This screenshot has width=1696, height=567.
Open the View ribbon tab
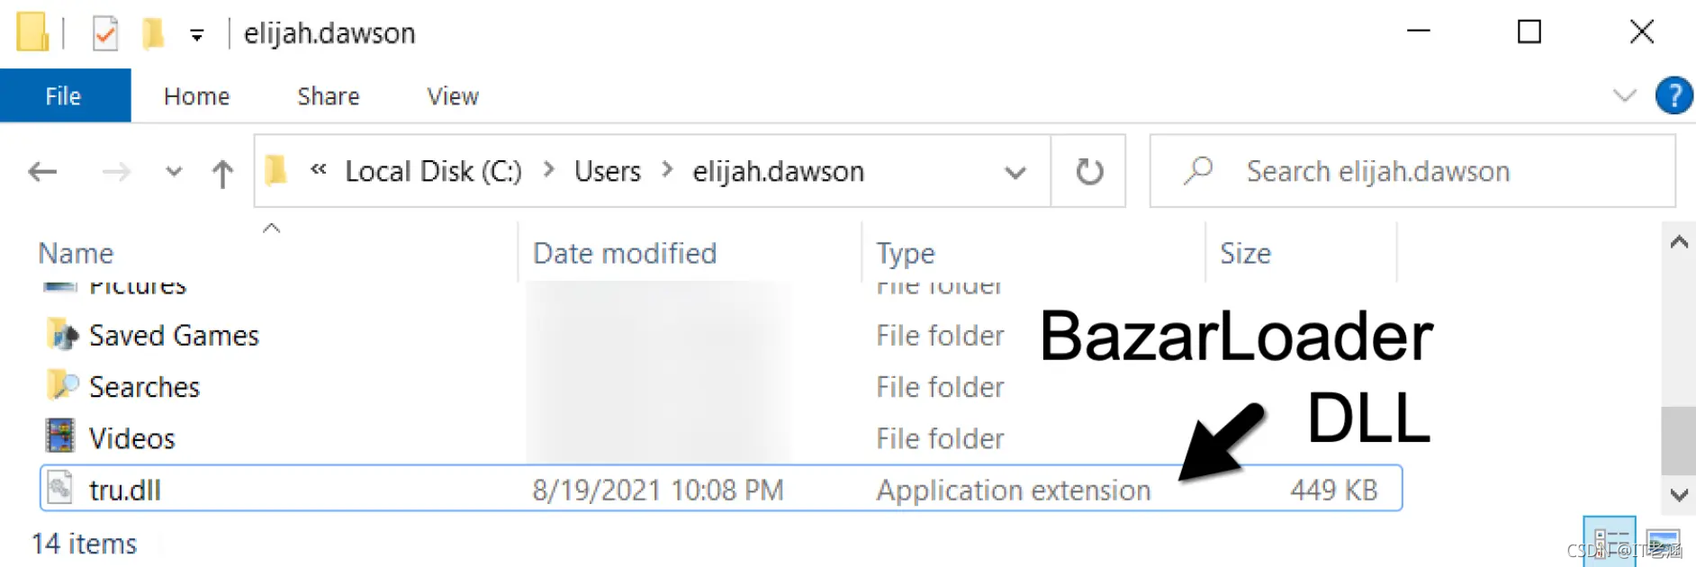(x=453, y=95)
